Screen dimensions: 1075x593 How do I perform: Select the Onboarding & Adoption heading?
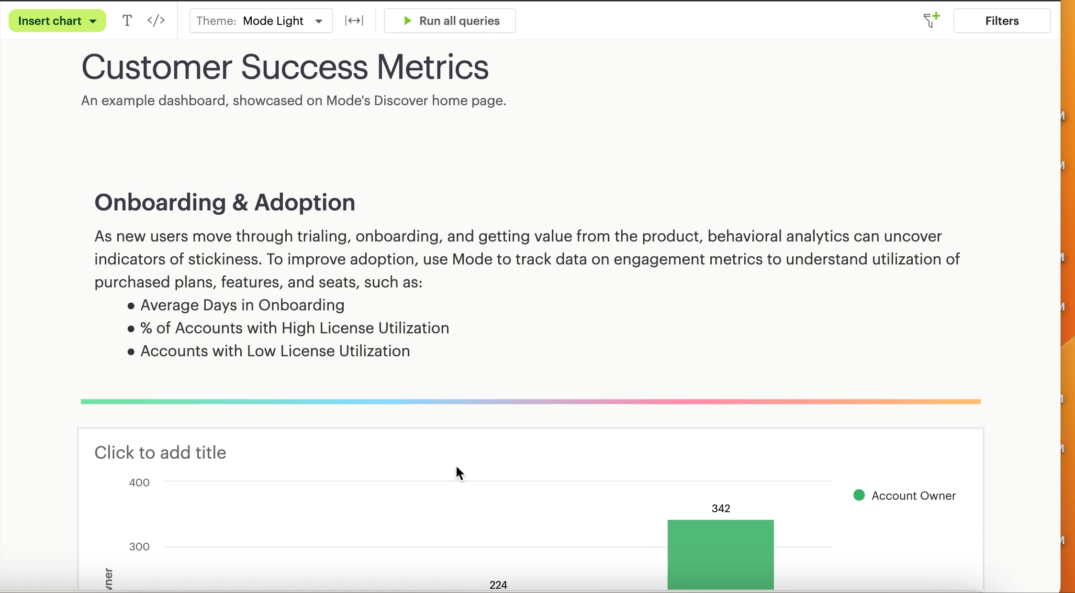224,202
